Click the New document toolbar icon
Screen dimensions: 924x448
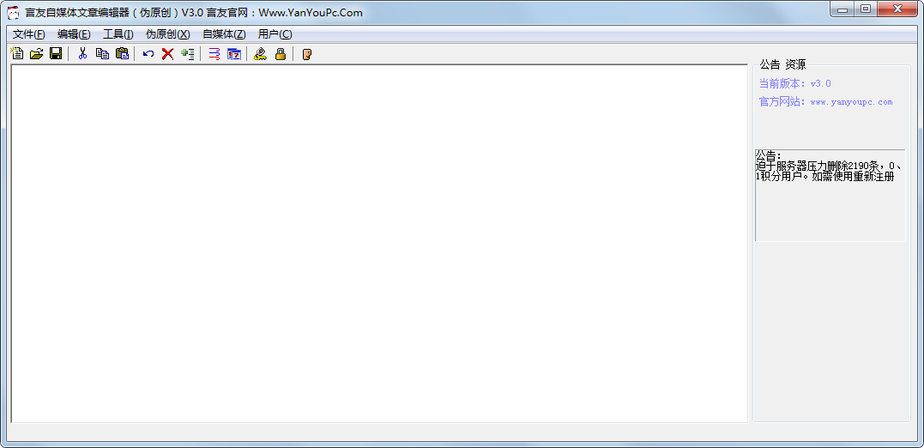[18, 54]
